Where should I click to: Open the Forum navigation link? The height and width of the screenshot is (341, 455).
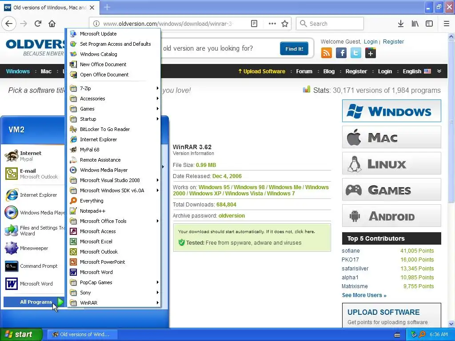coord(304,71)
